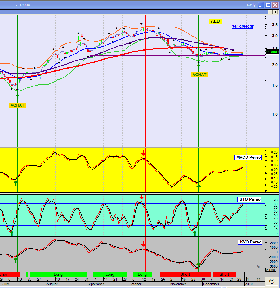Click the Daily timeframe label in the title bar
The image size is (280, 288).
pyautogui.click(x=251, y=5)
